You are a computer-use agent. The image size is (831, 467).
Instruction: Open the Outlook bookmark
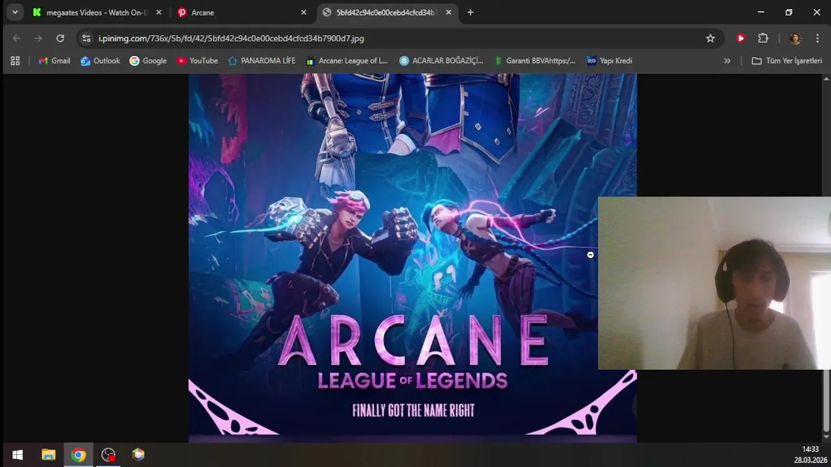tap(100, 60)
